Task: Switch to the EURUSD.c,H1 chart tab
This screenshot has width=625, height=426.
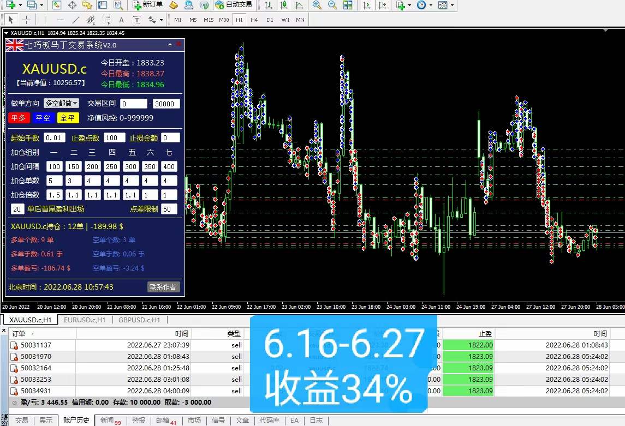Action: [x=85, y=320]
